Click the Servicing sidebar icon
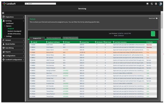 pyautogui.click(x=4, y=21)
